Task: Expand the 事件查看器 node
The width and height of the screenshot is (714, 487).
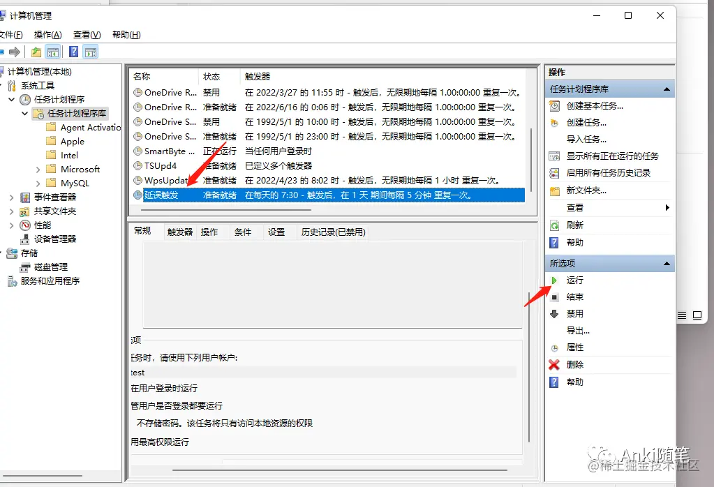Action: pyautogui.click(x=11, y=197)
